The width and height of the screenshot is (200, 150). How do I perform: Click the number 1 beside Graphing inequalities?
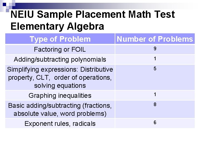point(155,95)
